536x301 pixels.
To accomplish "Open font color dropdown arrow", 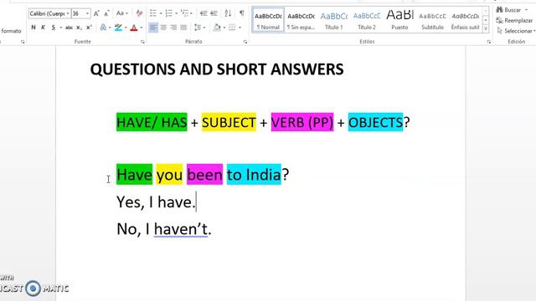I will (142, 28).
